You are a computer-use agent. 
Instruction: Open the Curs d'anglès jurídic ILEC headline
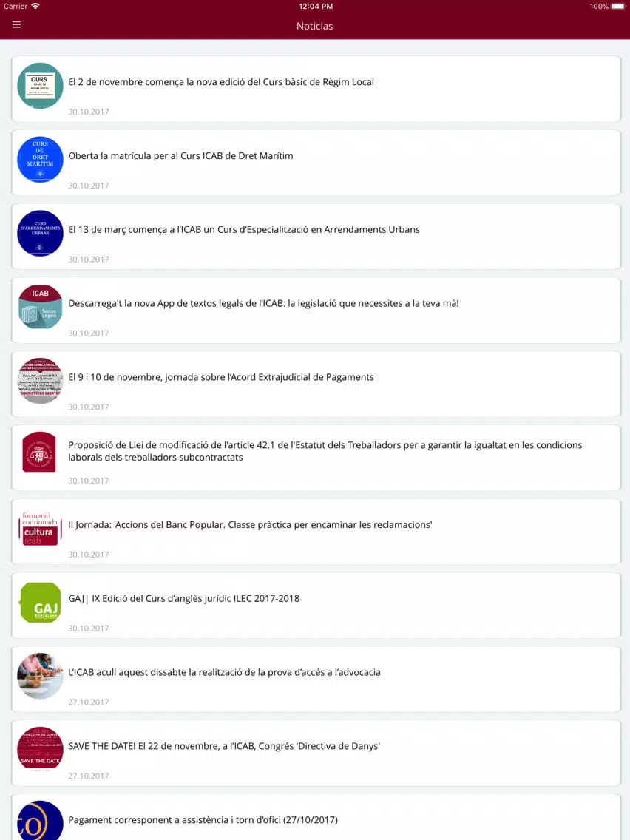[183, 598]
